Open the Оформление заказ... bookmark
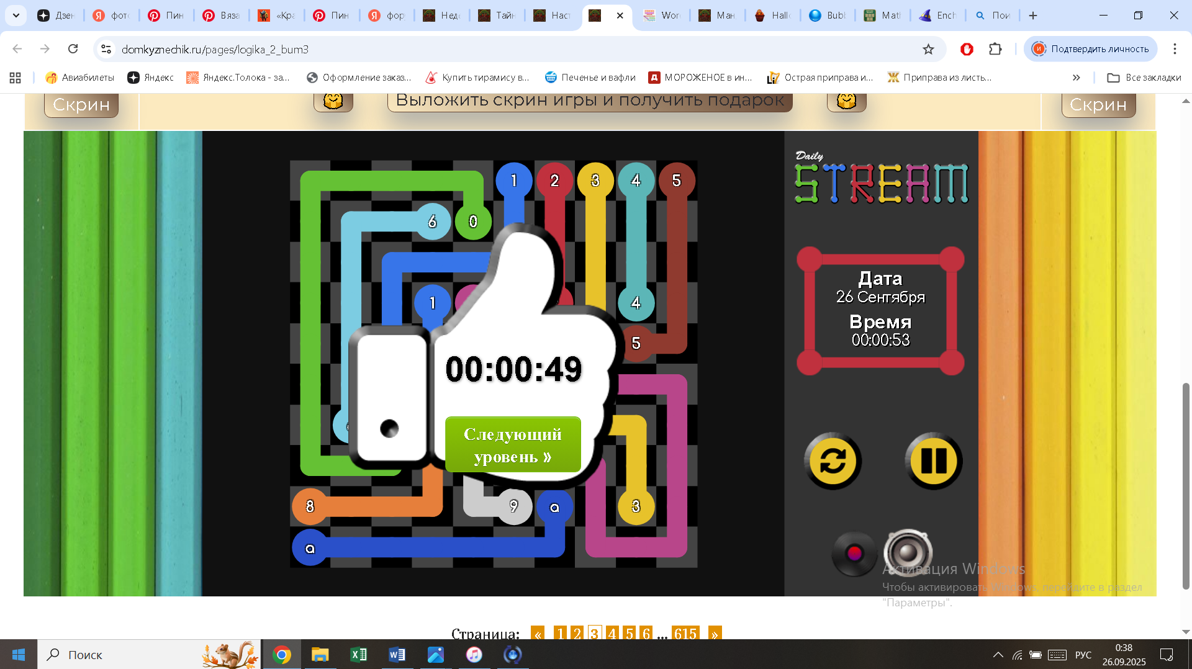 (359, 78)
